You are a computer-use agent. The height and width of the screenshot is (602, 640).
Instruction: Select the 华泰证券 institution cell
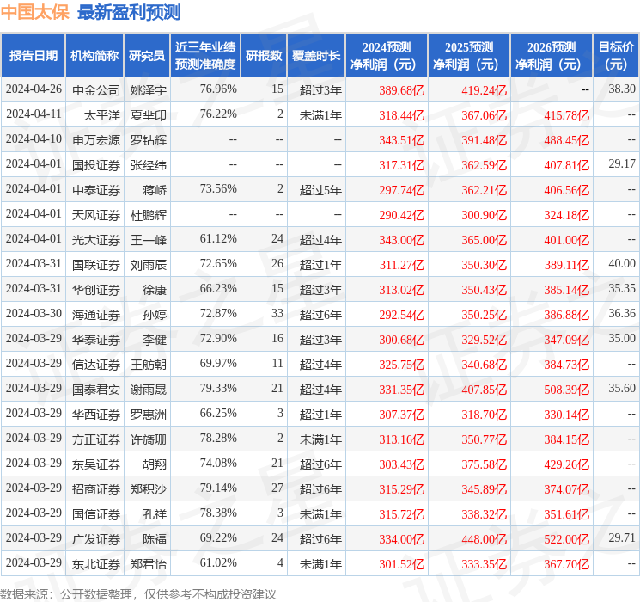click(x=96, y=339)
